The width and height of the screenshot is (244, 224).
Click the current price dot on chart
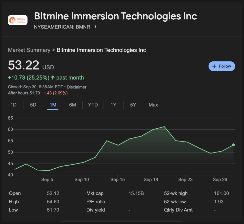coord(233,145)
